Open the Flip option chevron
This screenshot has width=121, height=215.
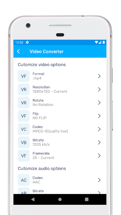(x=99, y=116)
